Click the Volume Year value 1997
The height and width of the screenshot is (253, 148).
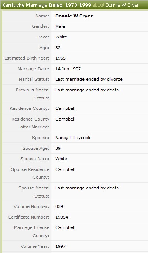tap(61, 246)
